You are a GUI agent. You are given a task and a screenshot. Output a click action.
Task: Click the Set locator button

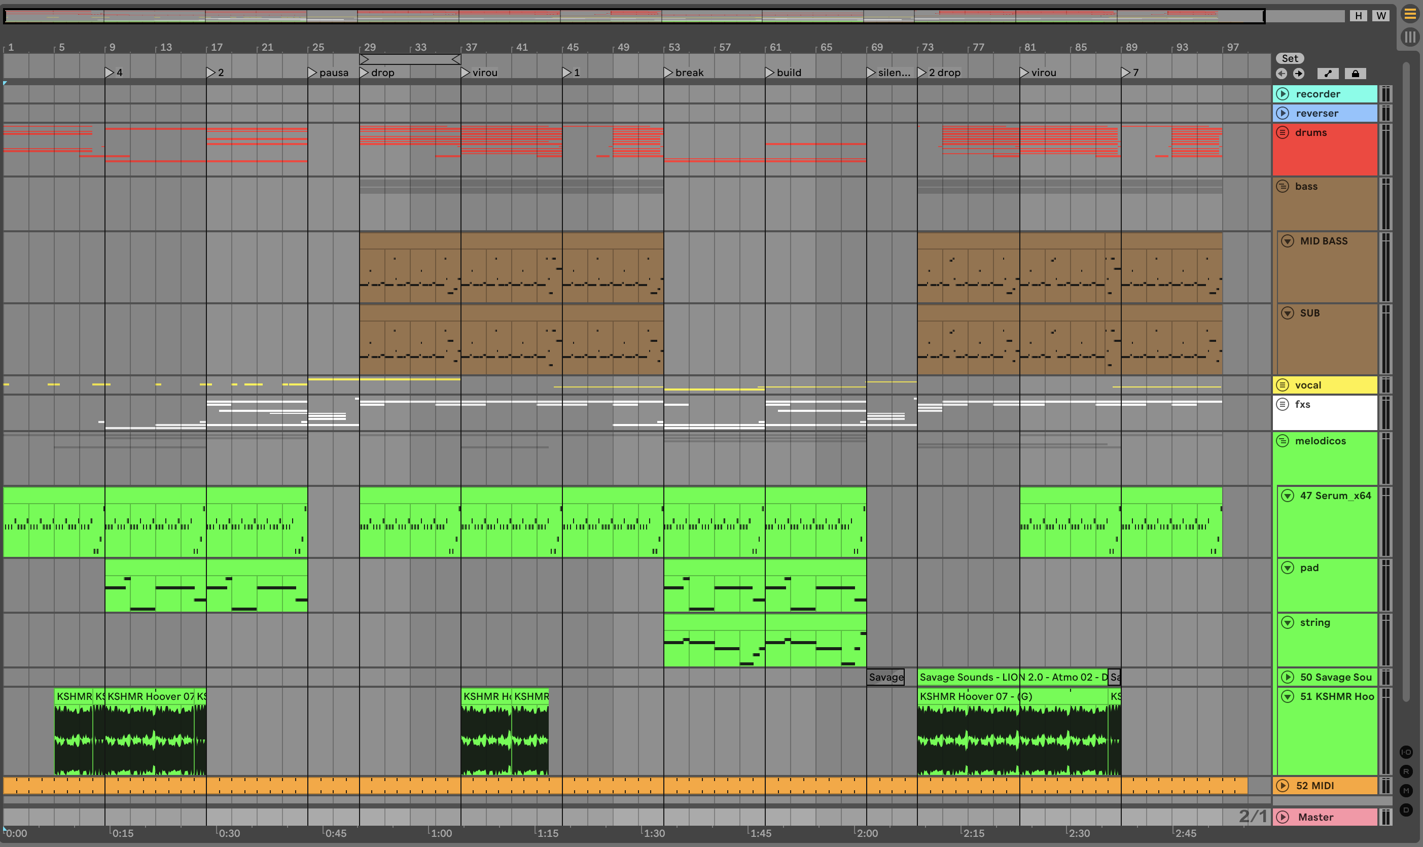pos(1290,58)
